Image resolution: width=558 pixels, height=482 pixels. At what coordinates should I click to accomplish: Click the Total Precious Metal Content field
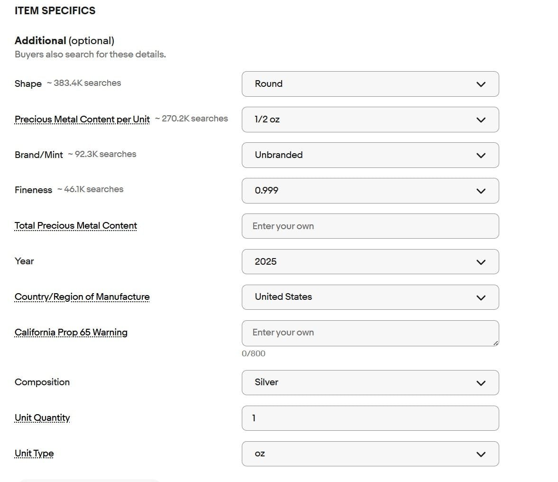(x=370, y=226)
